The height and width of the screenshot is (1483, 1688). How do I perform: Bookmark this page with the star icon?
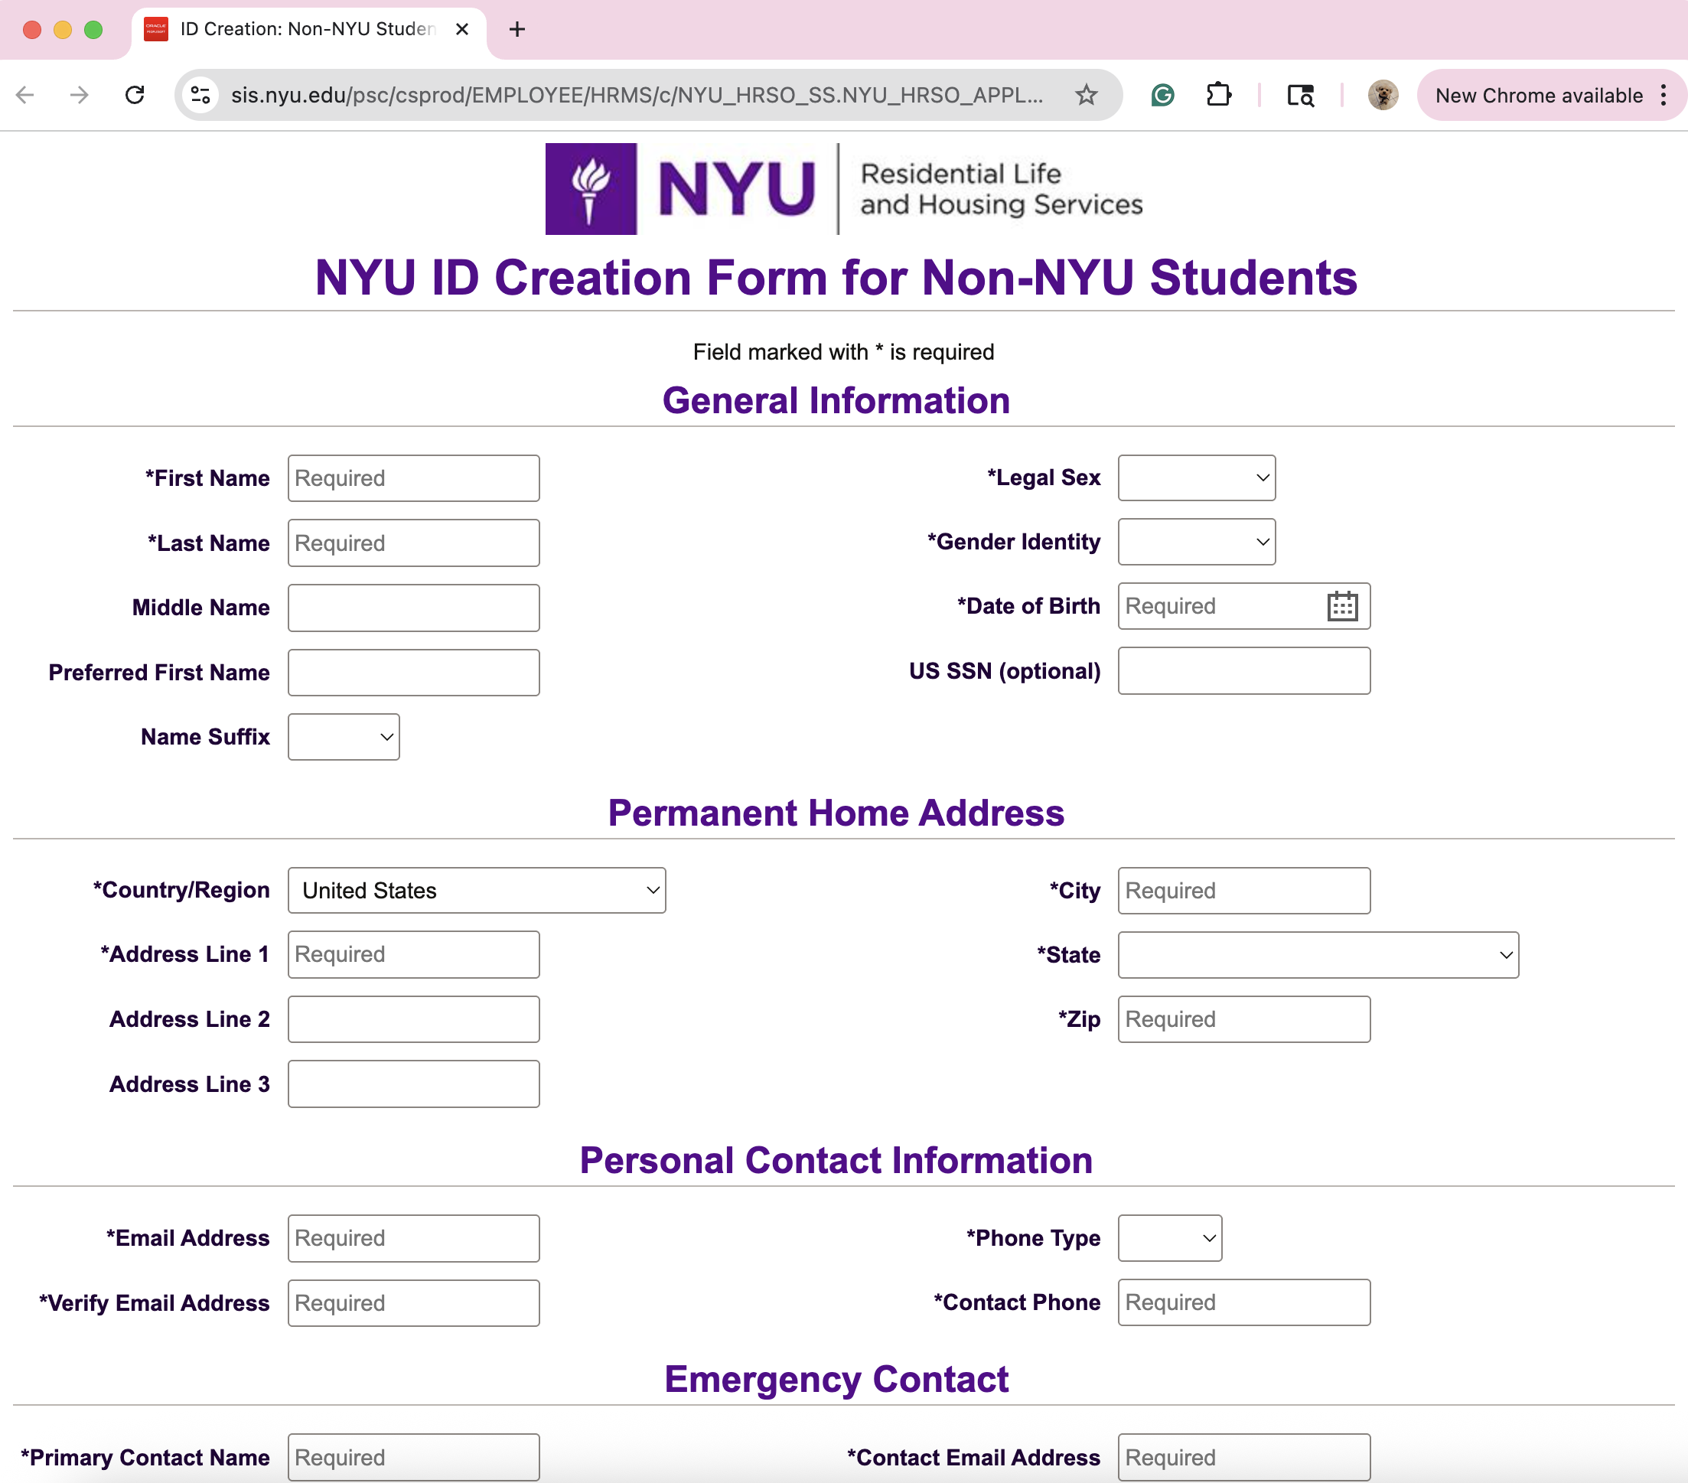pyautogui.click(x=1086, y=95)
